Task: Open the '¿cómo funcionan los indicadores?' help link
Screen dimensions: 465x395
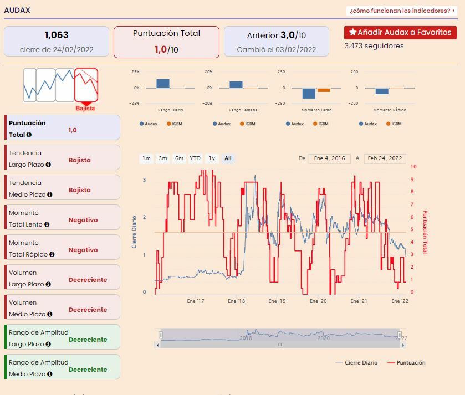Action: click(401, 11)
